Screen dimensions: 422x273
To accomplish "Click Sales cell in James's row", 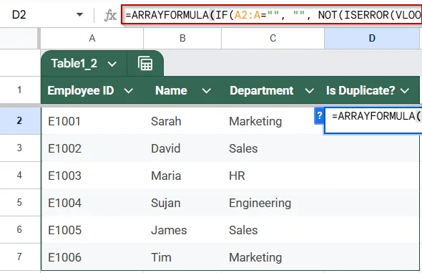I will [273, 230].
